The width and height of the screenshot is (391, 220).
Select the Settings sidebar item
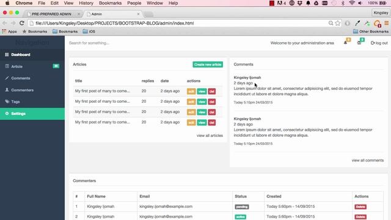click(x=32, y=114)
